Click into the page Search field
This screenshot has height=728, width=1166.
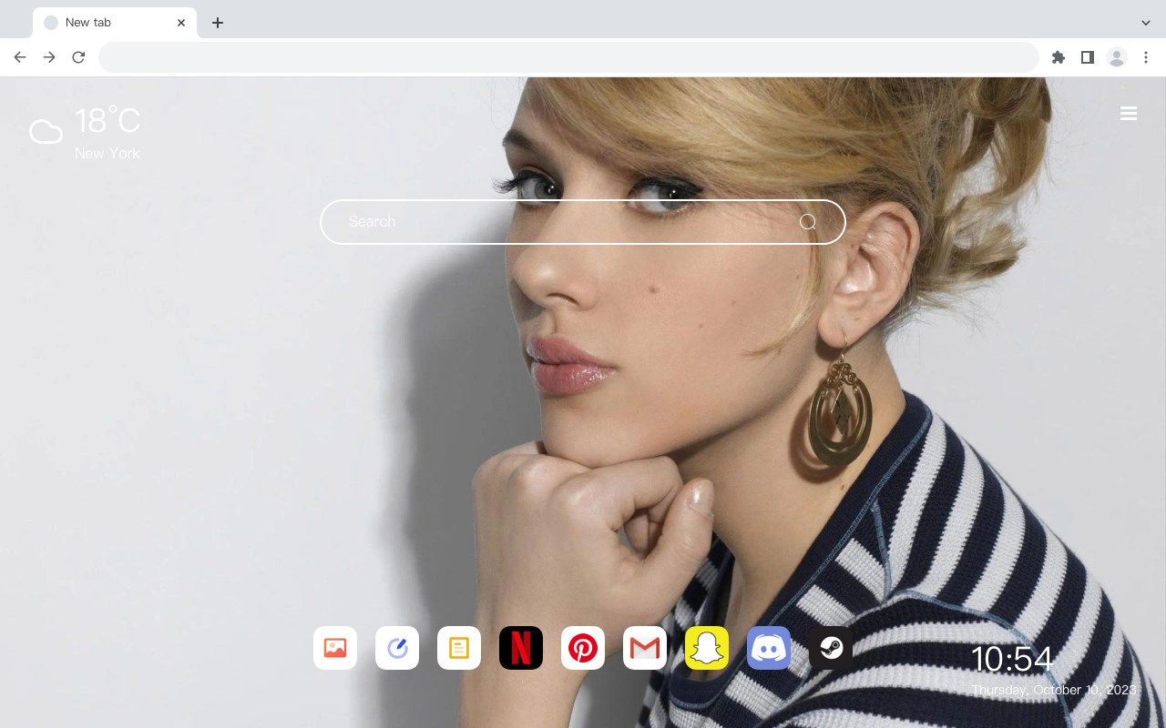tap(583, 222)
